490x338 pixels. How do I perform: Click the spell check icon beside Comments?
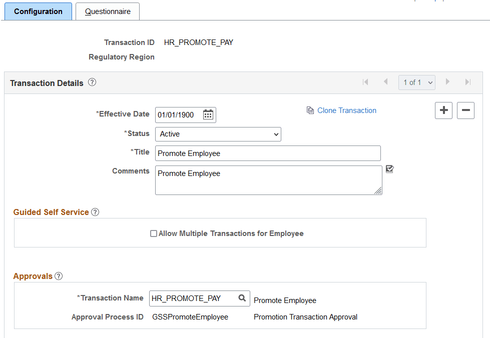click(x=389, y=169)
